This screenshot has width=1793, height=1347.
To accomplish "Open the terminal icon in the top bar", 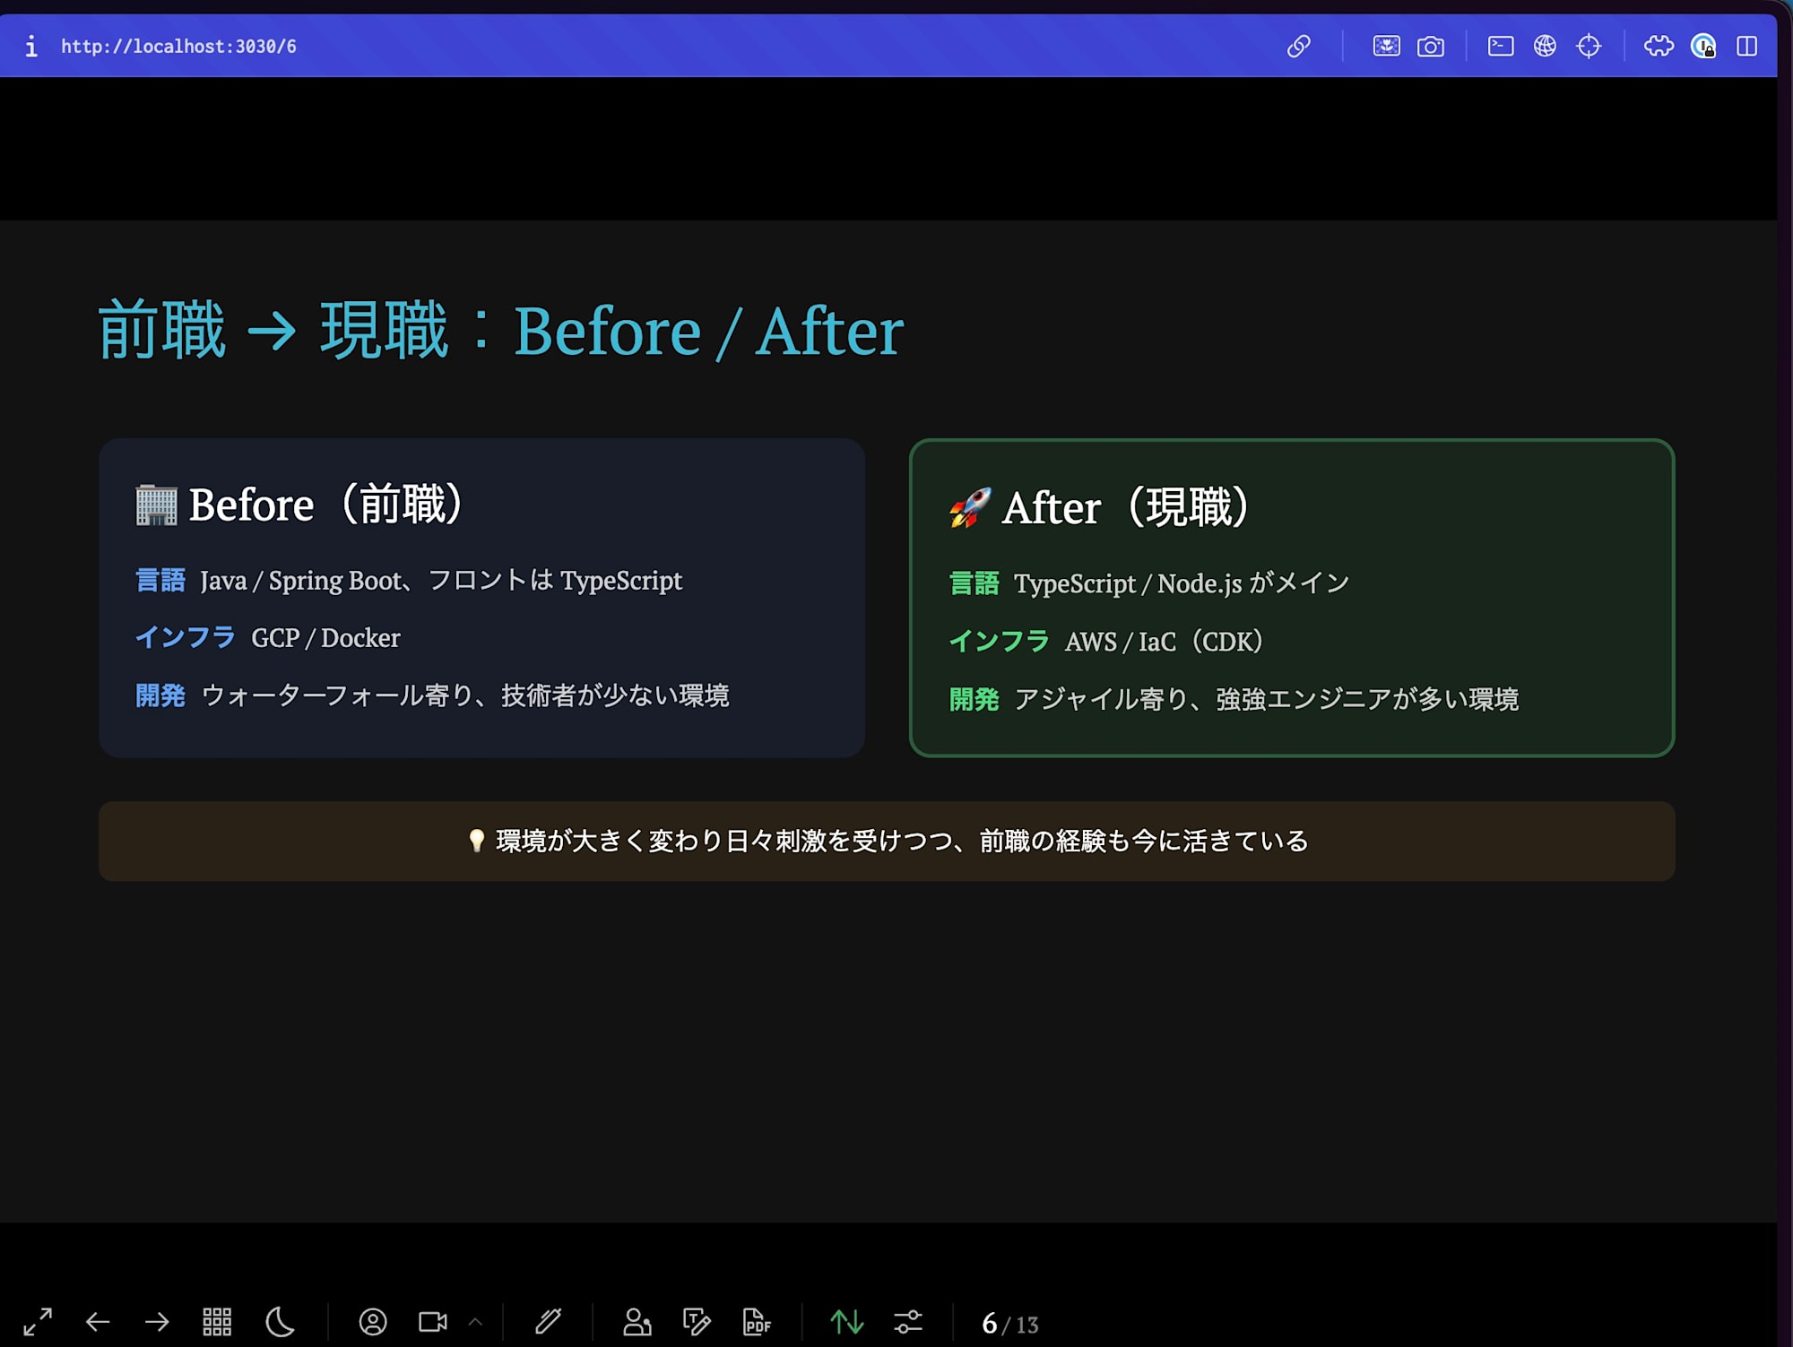I will click(1501, 46).
